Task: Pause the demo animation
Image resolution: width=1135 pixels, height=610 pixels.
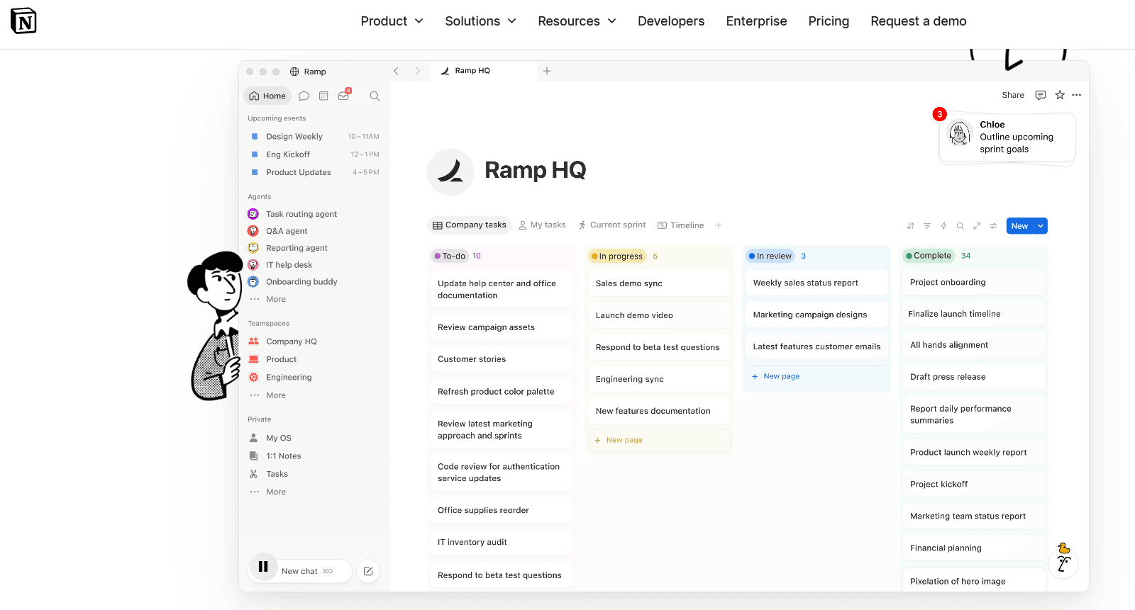Action: tap(263, 567)
